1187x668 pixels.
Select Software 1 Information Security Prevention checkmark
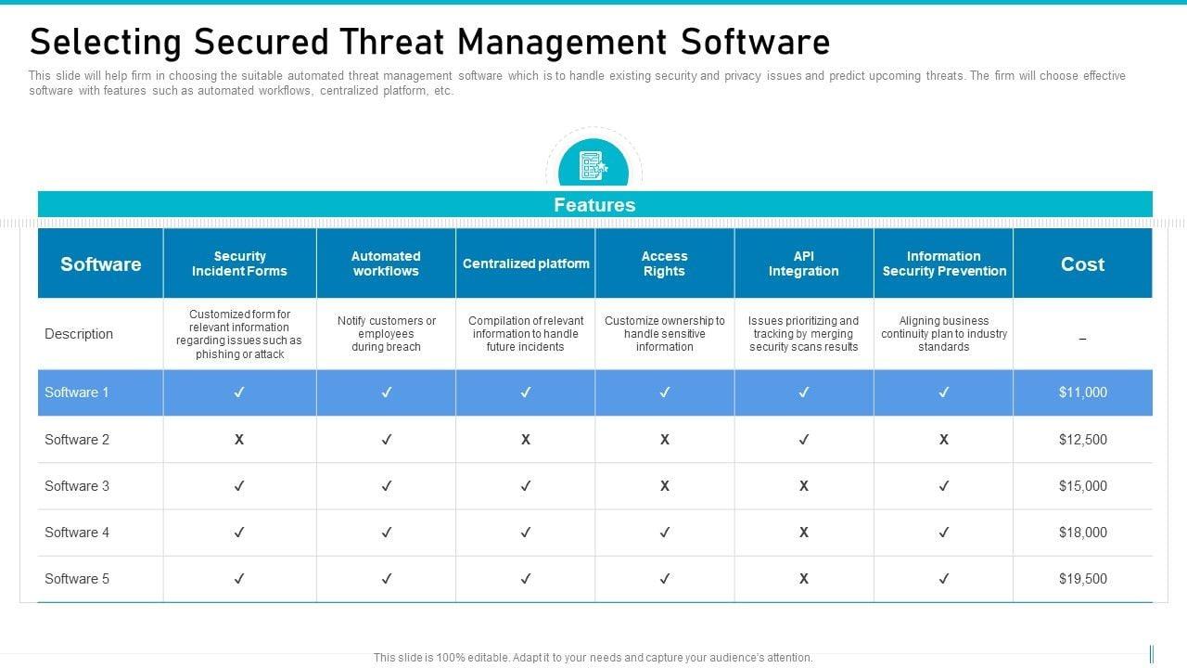point(944,392)
